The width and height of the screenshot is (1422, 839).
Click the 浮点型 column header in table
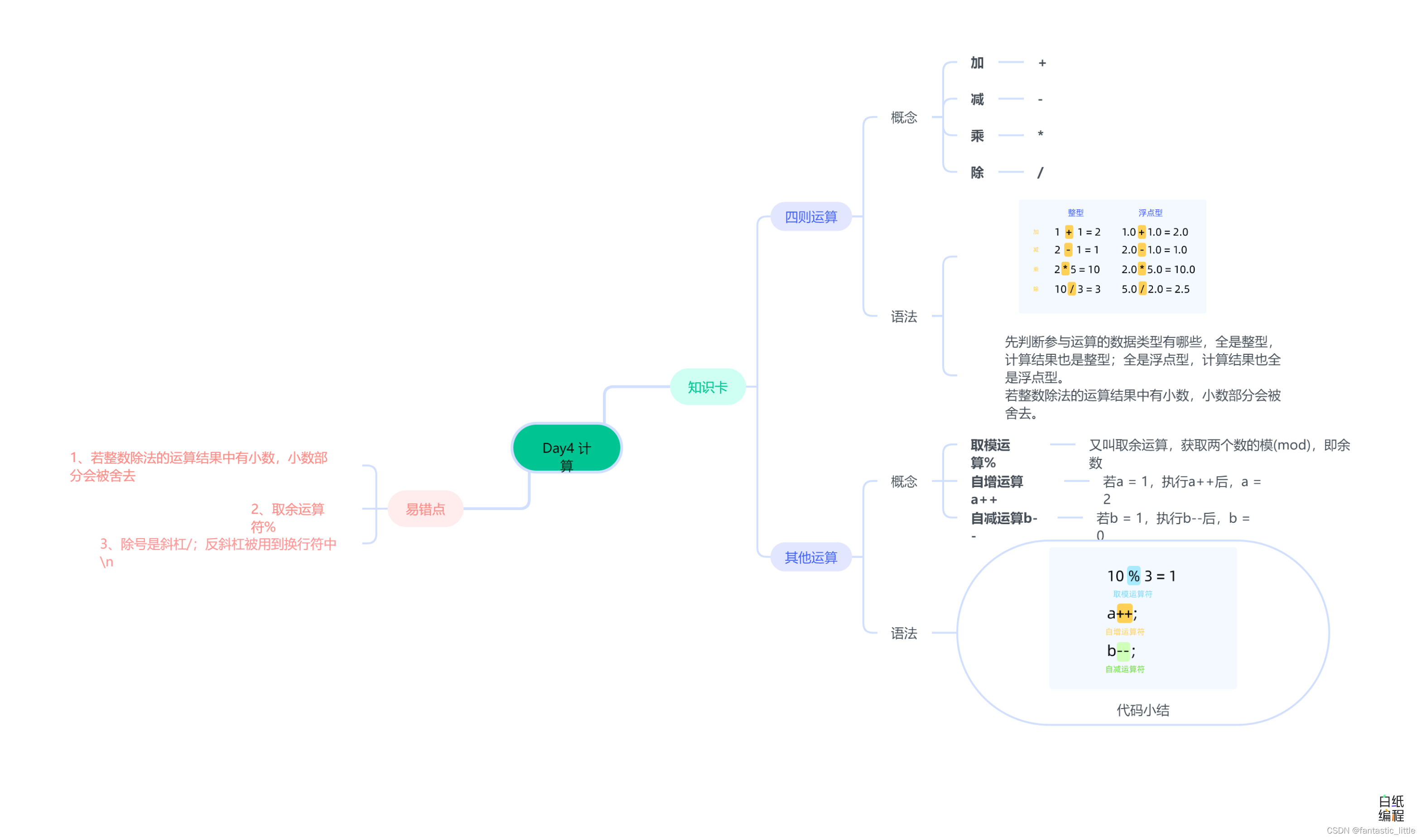pos(1150,213)
